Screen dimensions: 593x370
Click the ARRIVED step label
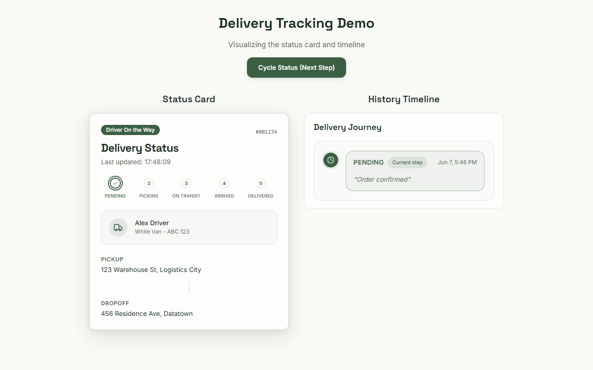point(224,196)
